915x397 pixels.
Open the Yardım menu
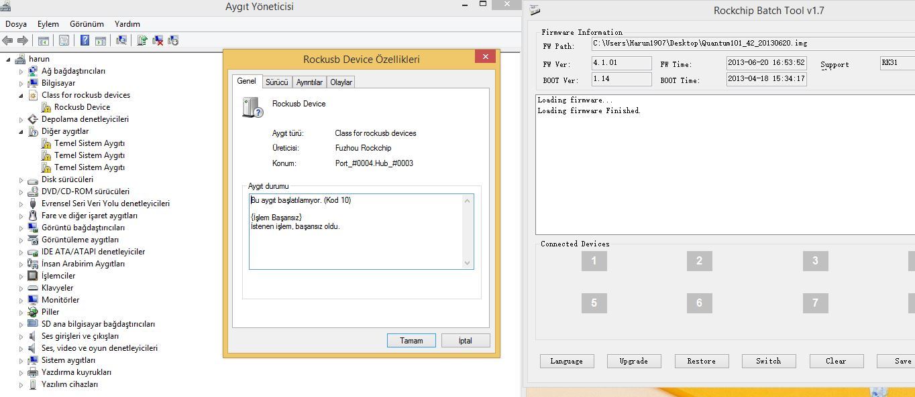coord(127,24)
